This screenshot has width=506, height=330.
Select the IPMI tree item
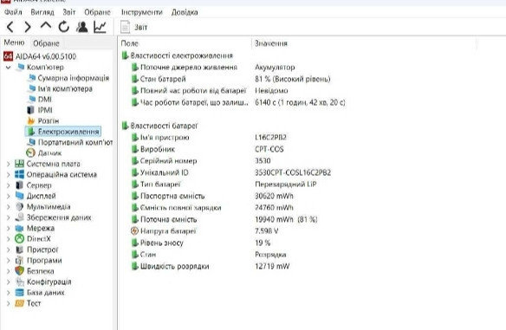coord(45,110)
